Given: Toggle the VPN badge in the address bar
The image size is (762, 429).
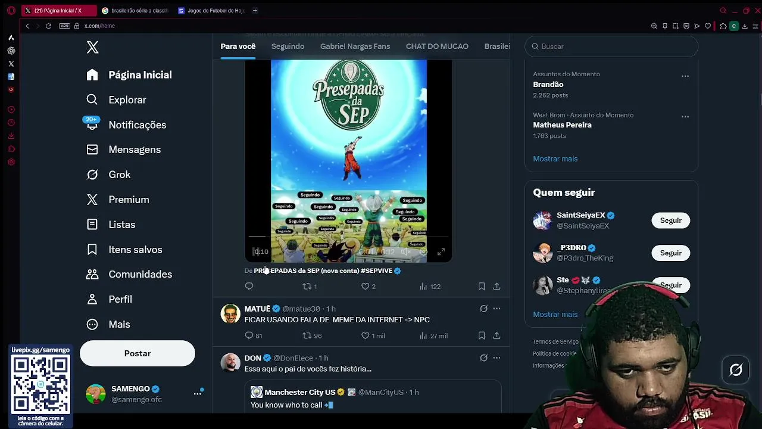Looking at the screenshot, I should click(64, 26).
